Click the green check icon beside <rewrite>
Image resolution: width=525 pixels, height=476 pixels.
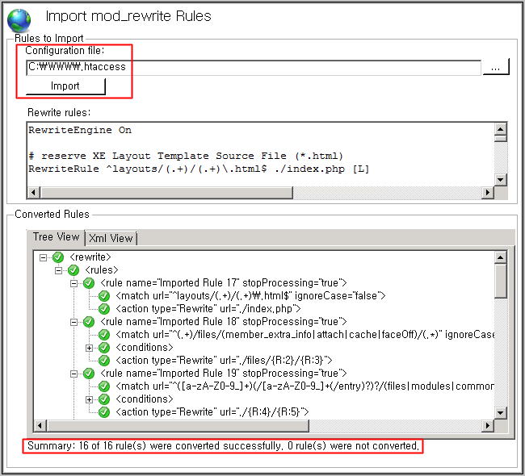[58, 257]
